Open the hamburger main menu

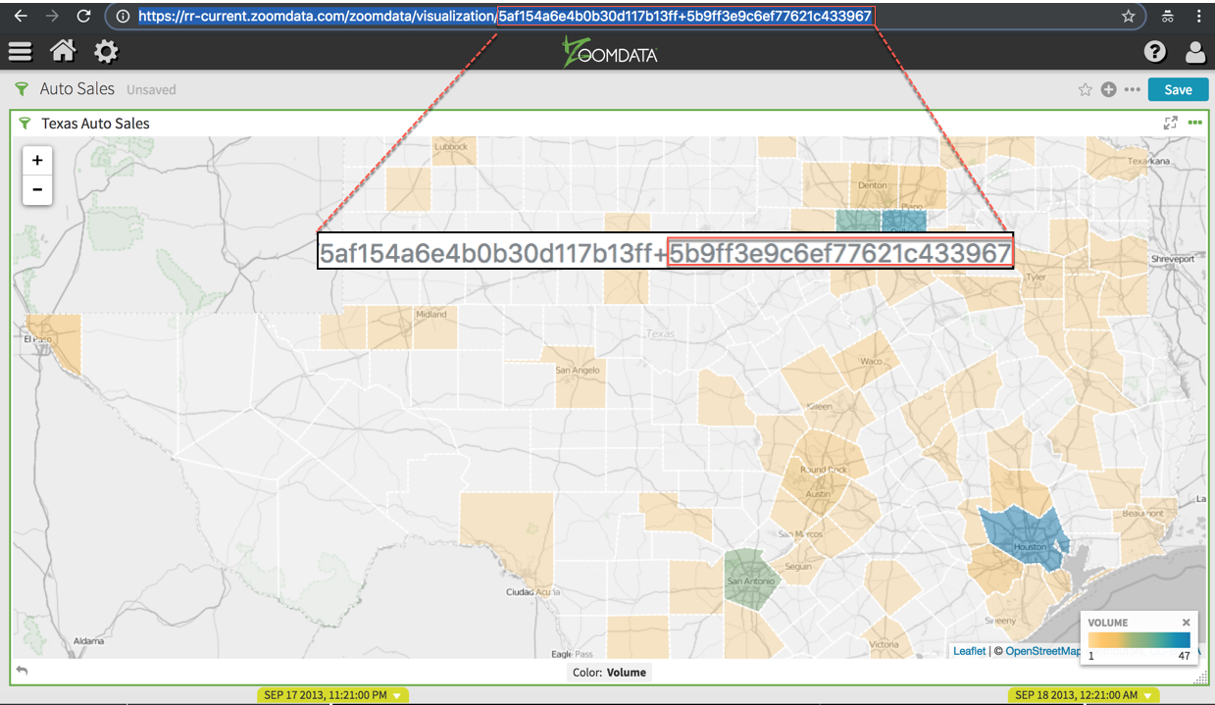(x=20, y=51)
